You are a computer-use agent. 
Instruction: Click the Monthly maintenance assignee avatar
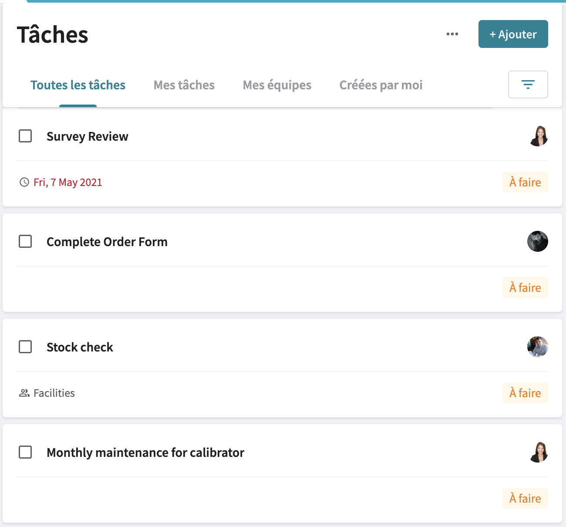[538, 452]
